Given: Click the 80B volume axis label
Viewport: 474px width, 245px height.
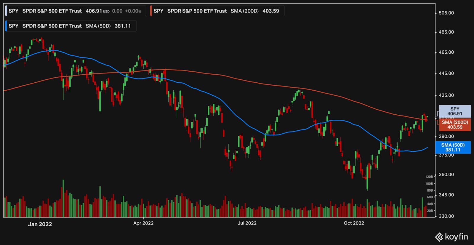Looking at the screenshot, I should 430,190.
